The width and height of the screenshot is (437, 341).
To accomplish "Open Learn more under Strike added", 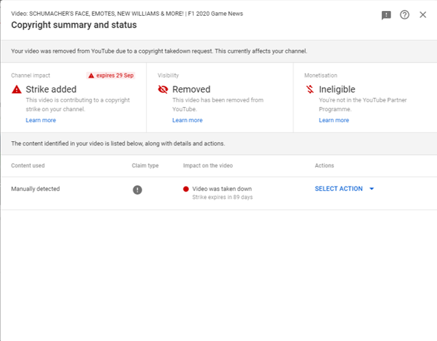I will click(x=41, y=120).
